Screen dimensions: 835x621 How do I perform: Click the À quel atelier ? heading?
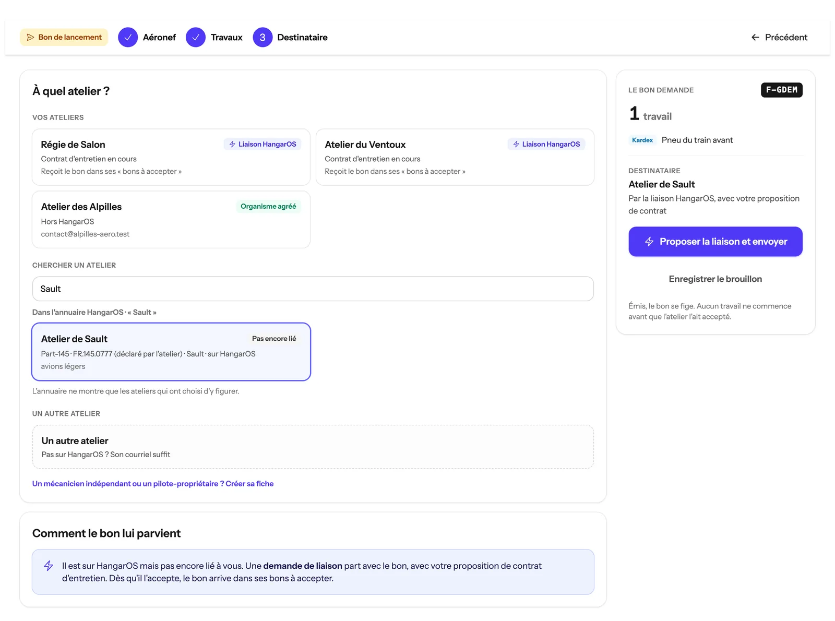click(x=71, y=91)
